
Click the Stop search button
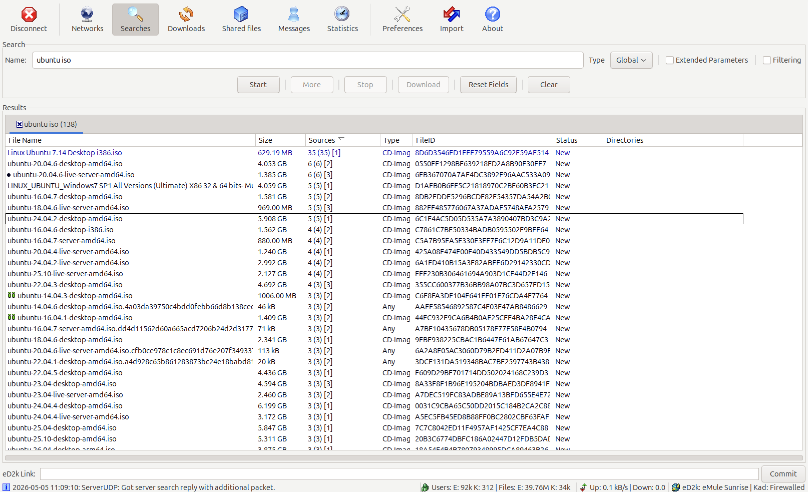click(365, 85)
